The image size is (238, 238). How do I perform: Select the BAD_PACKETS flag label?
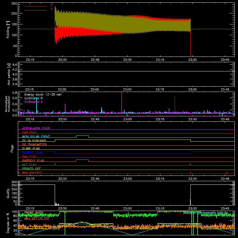tap(32, 173)
